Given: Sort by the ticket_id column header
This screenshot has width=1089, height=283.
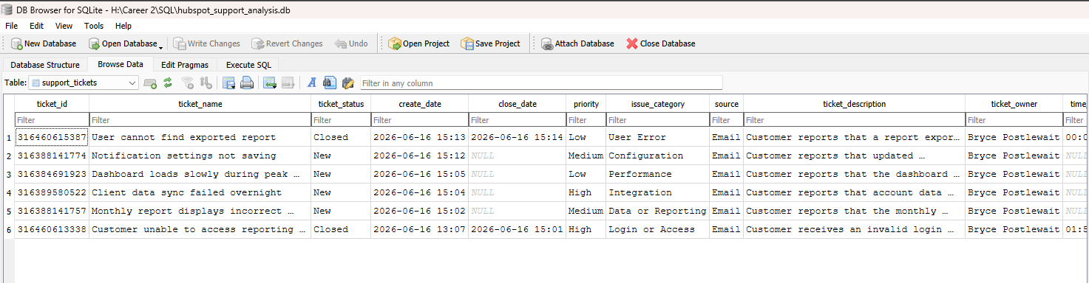Looking at the screenshot, I should coord(52,104).
